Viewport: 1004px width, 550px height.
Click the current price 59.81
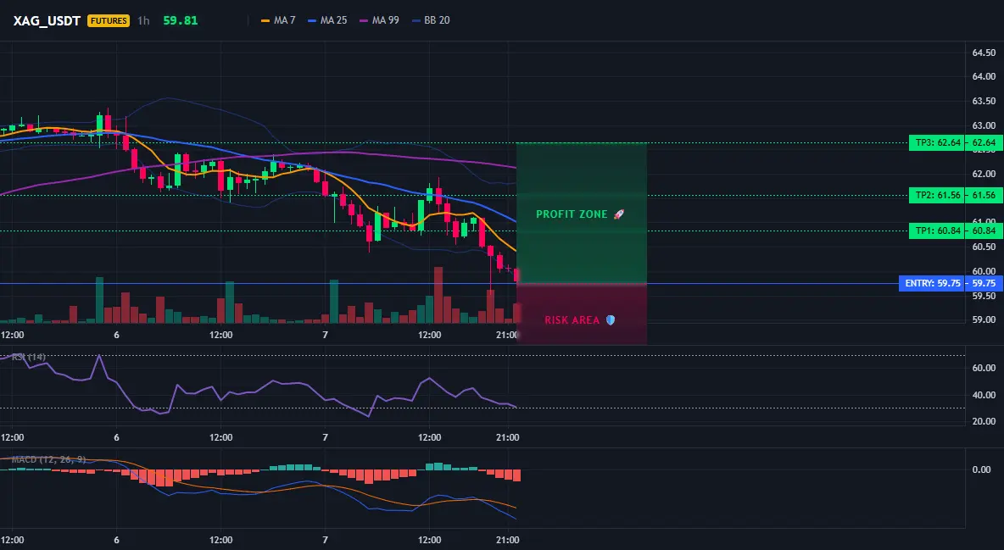181,20
